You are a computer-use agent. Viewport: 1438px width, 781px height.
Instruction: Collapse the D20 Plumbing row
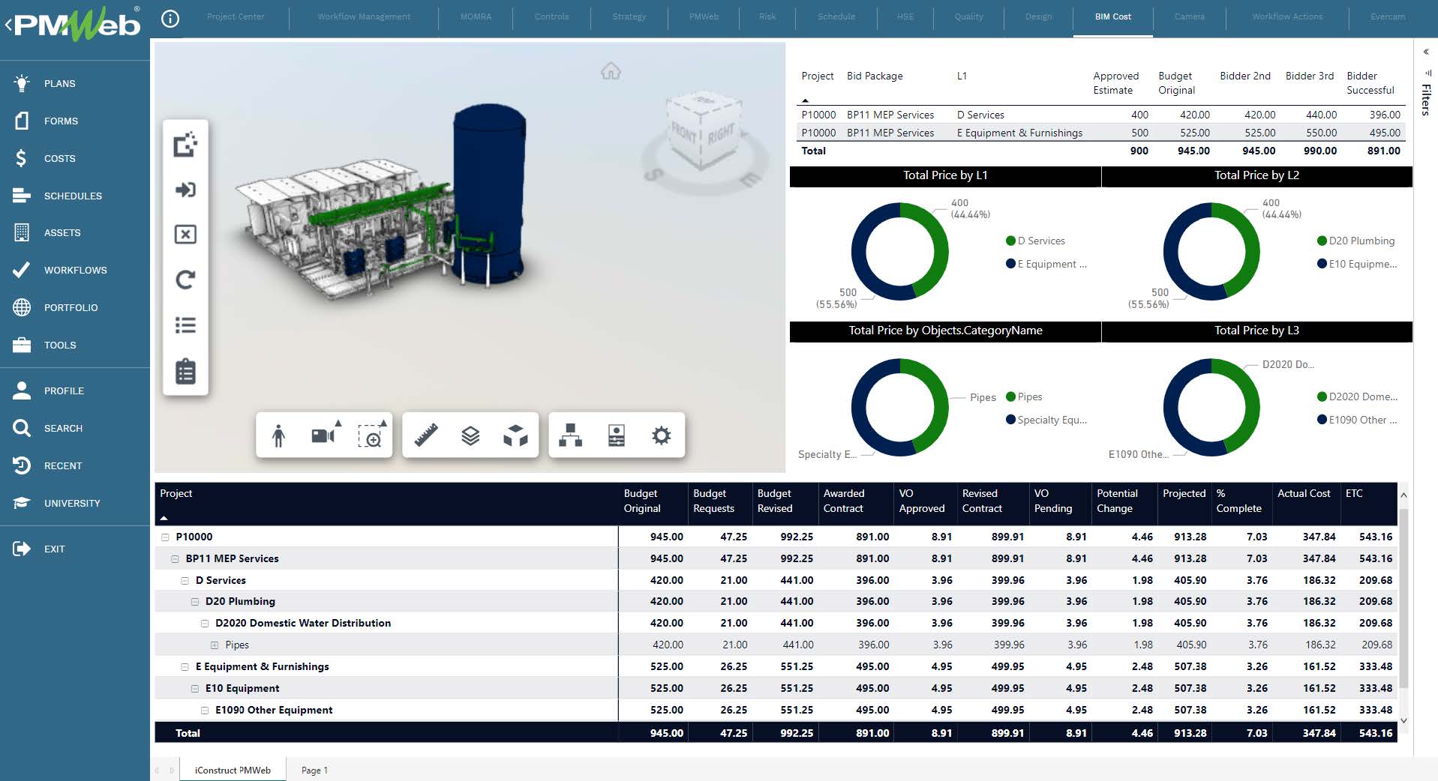[x=195, y=601]
